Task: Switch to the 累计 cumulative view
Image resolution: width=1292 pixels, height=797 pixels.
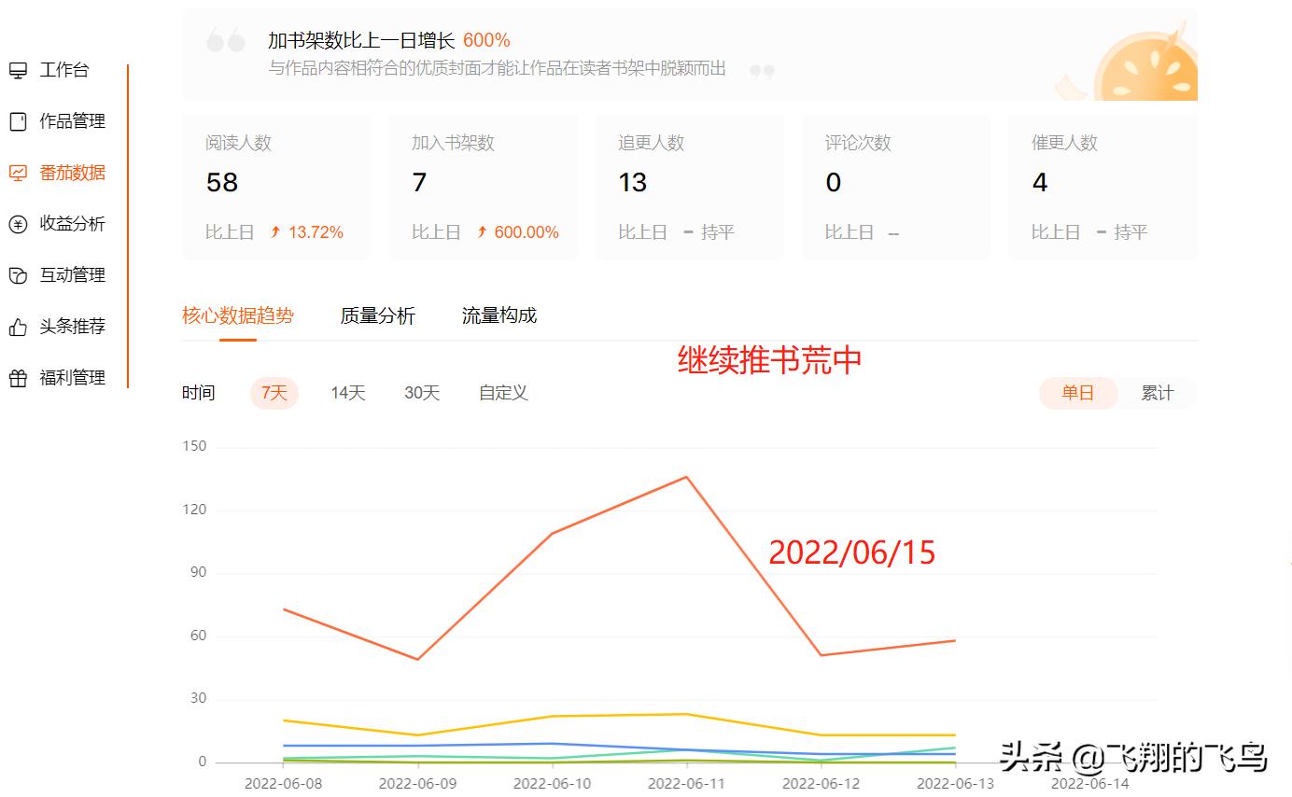Action: click(x=1157, y=393)
